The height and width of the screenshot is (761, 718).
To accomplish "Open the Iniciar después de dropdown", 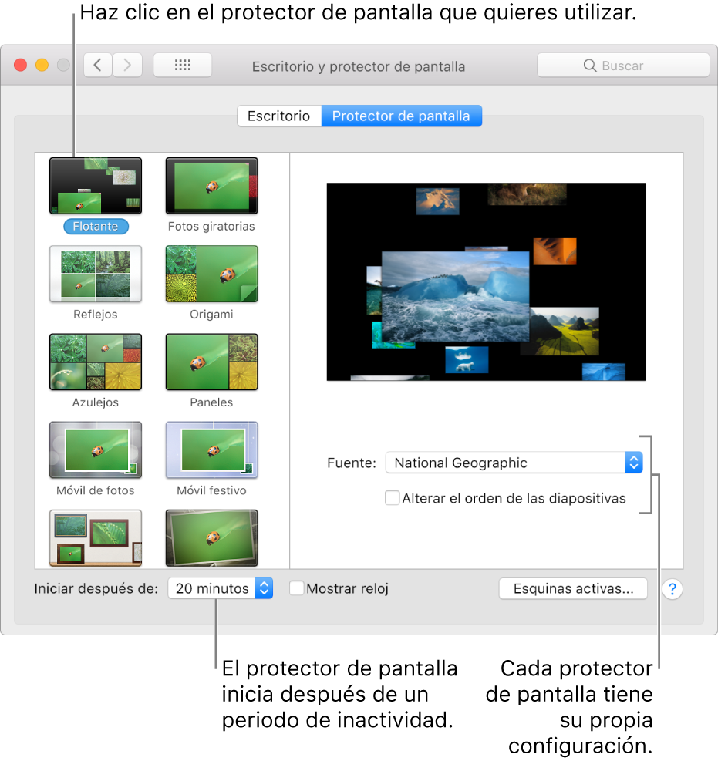I will click(221, 588).
